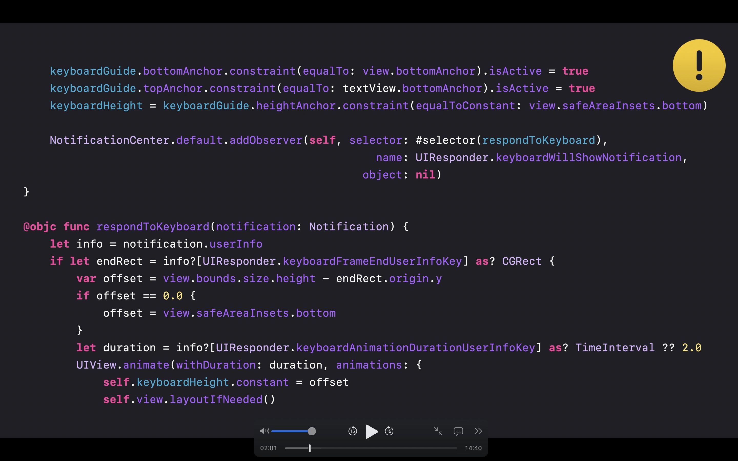Click the gray volume slider knob
This screenshot has width=738, height=461.
[x=312, y=431]
